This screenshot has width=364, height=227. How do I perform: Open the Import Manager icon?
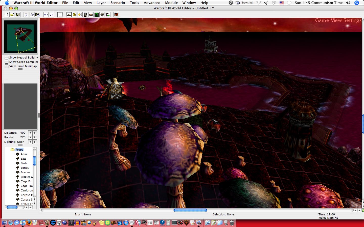pyautogui.click(x=108, y=15)
